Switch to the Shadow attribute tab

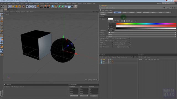(x=139, y=12)
